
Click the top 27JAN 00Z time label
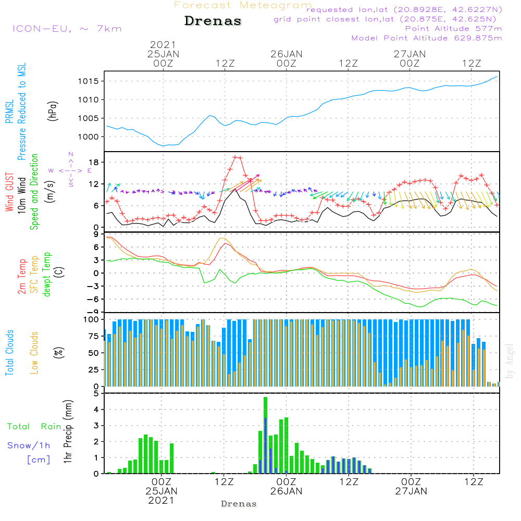pyautogui.click(x=410, y=58)
